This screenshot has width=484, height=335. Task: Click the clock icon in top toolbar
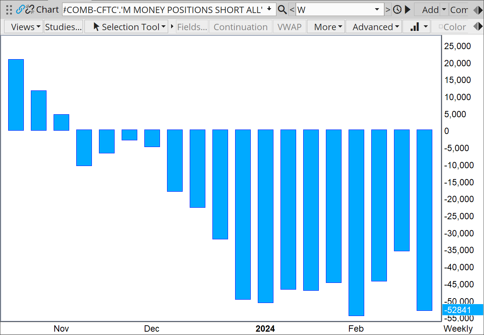[x=397, y=10]
